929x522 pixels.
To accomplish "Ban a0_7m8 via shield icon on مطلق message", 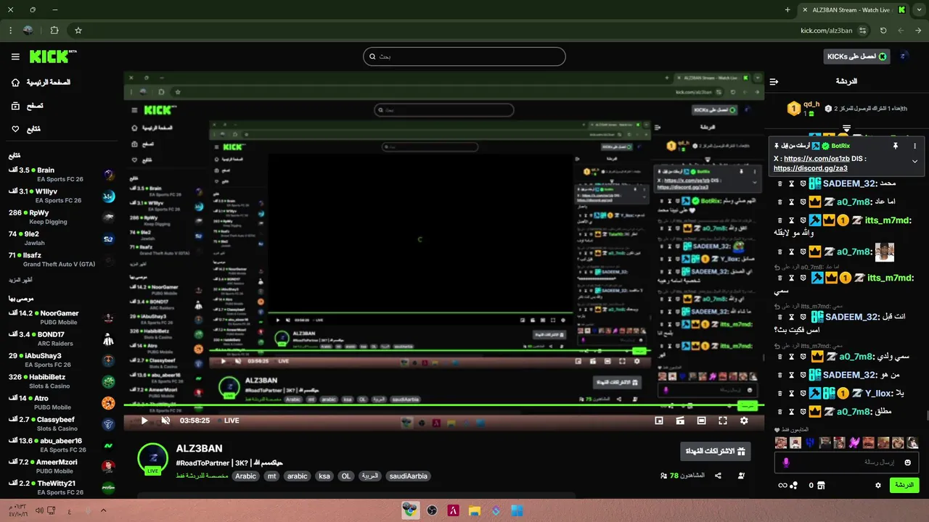I will 803,412.
